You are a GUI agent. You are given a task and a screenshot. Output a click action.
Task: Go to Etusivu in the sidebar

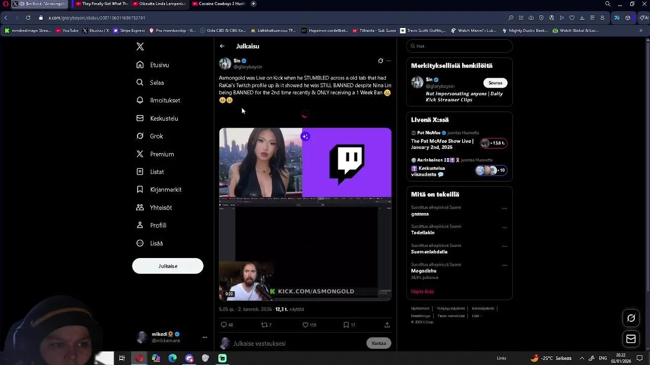tap(153, 65)
